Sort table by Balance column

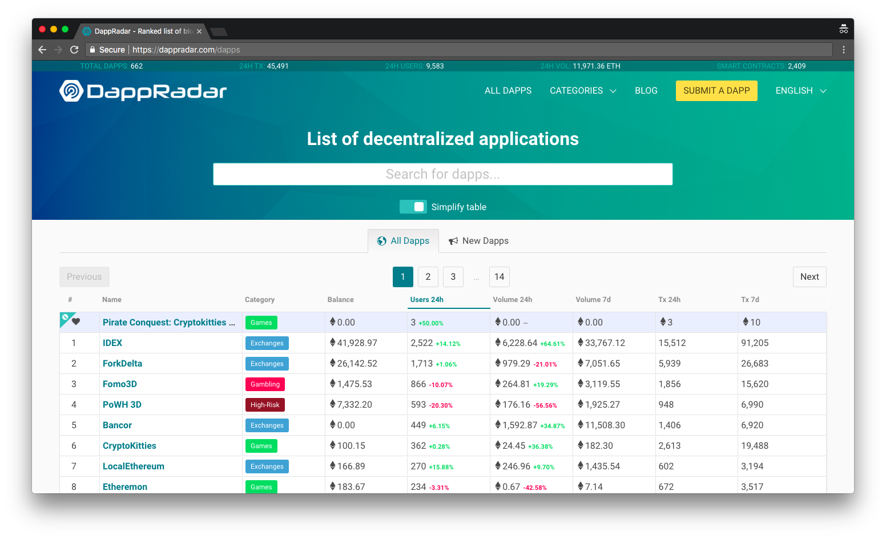(x=341, y=300)
